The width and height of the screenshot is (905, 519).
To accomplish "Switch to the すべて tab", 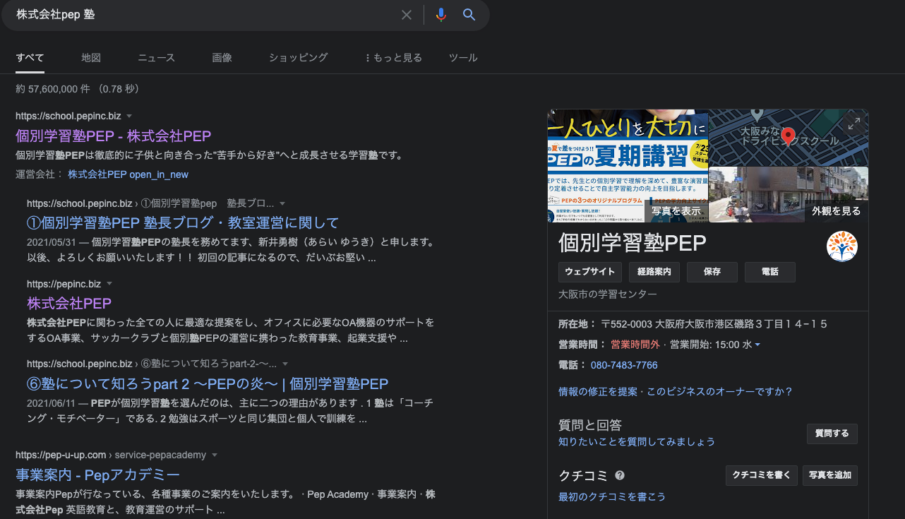I will point(30,58).
